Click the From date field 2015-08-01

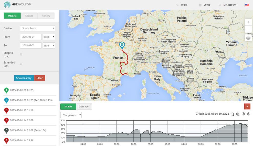31,37
